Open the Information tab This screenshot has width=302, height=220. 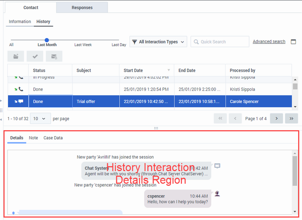coord(20,22)
